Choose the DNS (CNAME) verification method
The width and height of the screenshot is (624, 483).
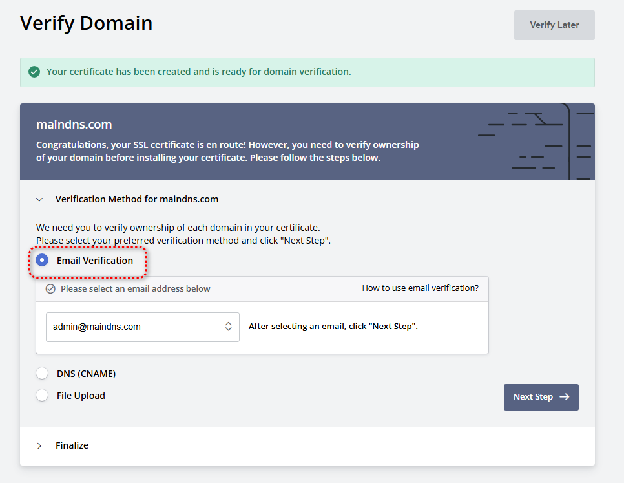42,373
